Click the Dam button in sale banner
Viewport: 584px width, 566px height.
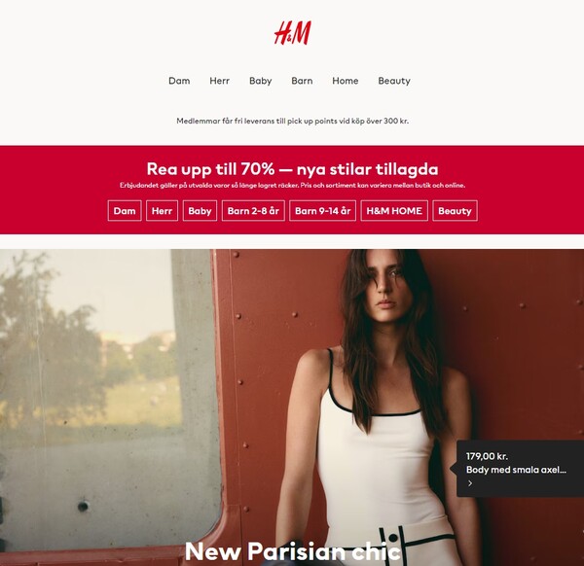click(125, 211)
